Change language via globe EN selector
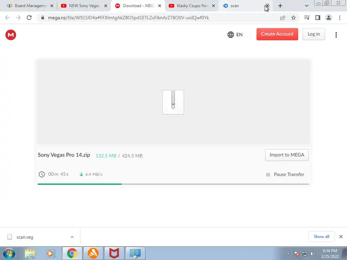The height and width of the screenshot is (260, 347). [235, 35]
